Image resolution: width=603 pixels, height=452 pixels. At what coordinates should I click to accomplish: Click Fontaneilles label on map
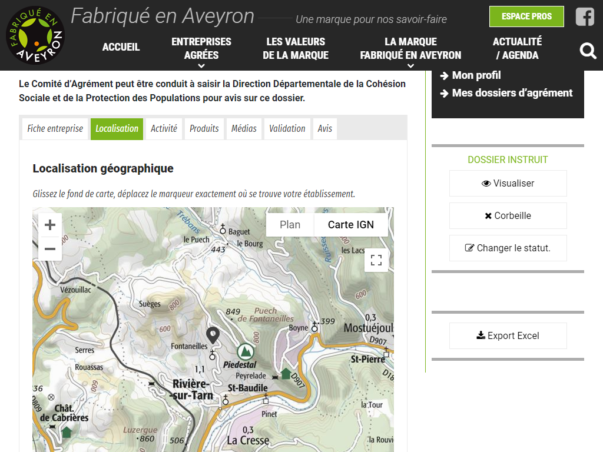[189, 346]
